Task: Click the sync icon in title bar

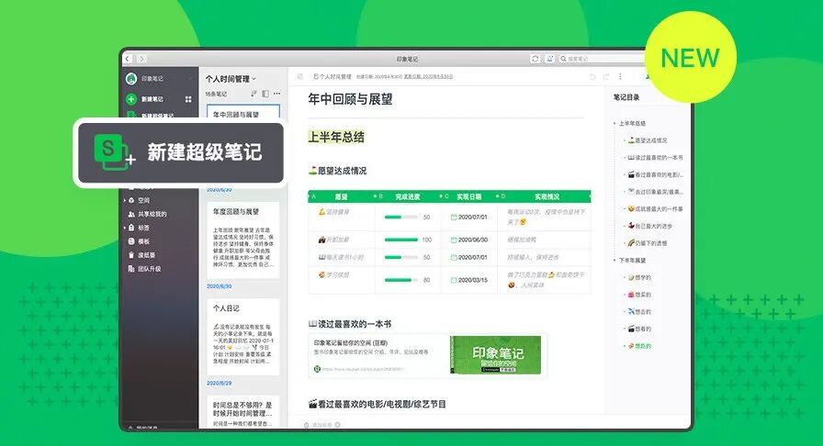Action: click(x=535, y=59)
